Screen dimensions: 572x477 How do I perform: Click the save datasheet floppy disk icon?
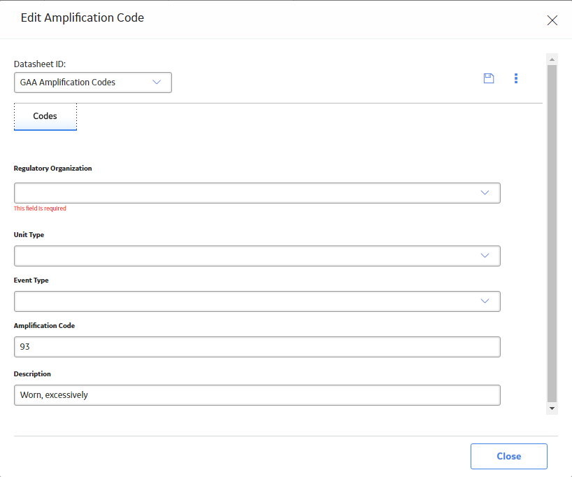coord(489,78)
